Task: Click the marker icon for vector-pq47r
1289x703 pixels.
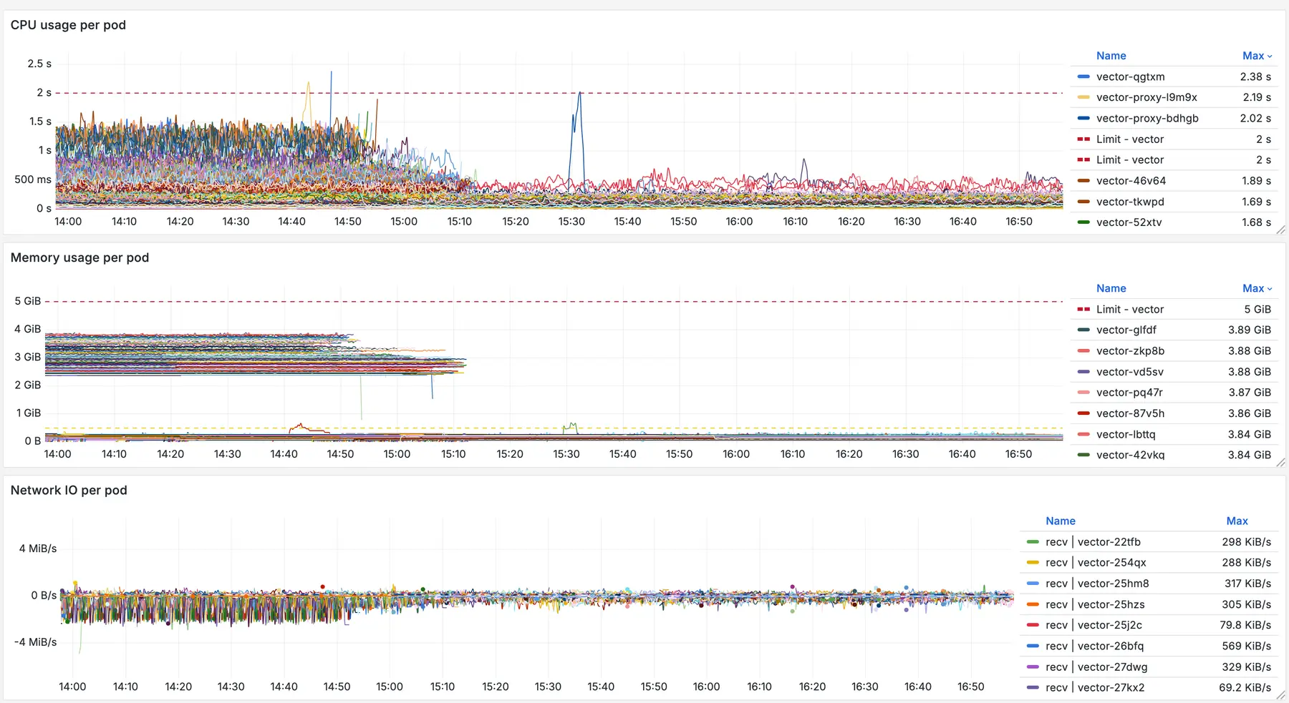Action: 1082,393
